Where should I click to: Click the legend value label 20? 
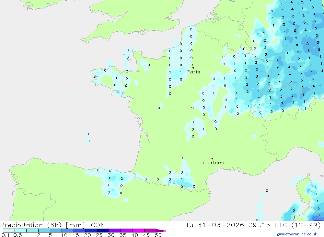(87, 235)
